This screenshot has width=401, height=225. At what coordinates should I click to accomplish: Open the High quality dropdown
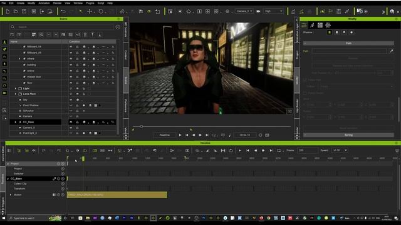(x=273, y=11)
